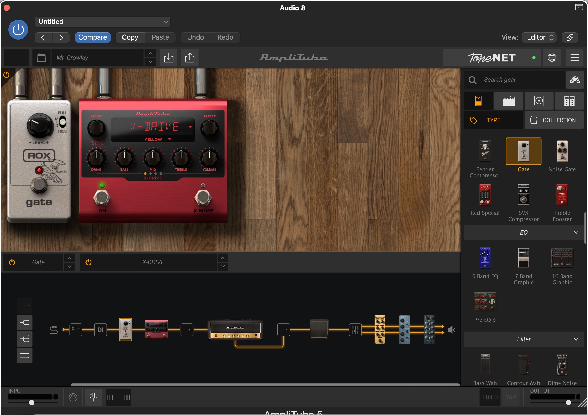
Task: Open the preset browser folder icon
Action: 41,58
